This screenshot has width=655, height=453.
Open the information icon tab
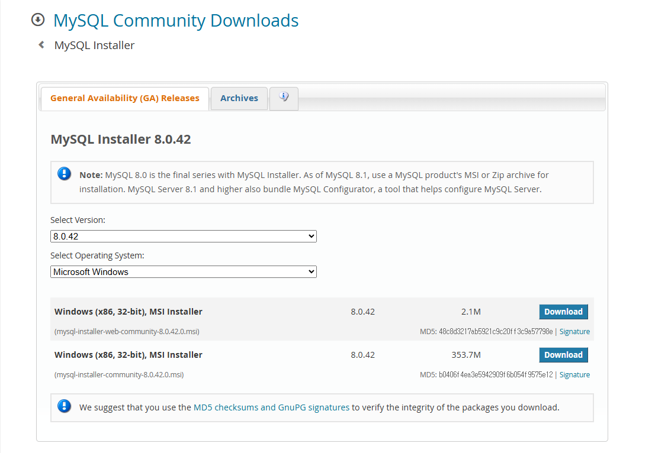point(284,98)
